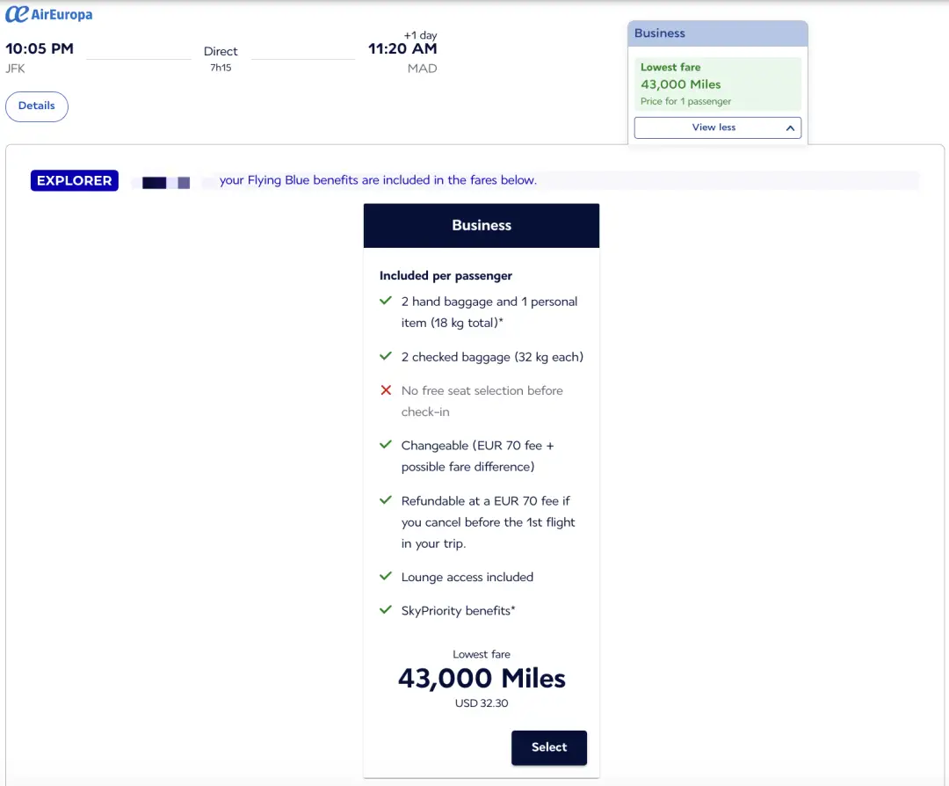
Task: Click the AirEuropa airline logo
Action: tap(49, 14)
